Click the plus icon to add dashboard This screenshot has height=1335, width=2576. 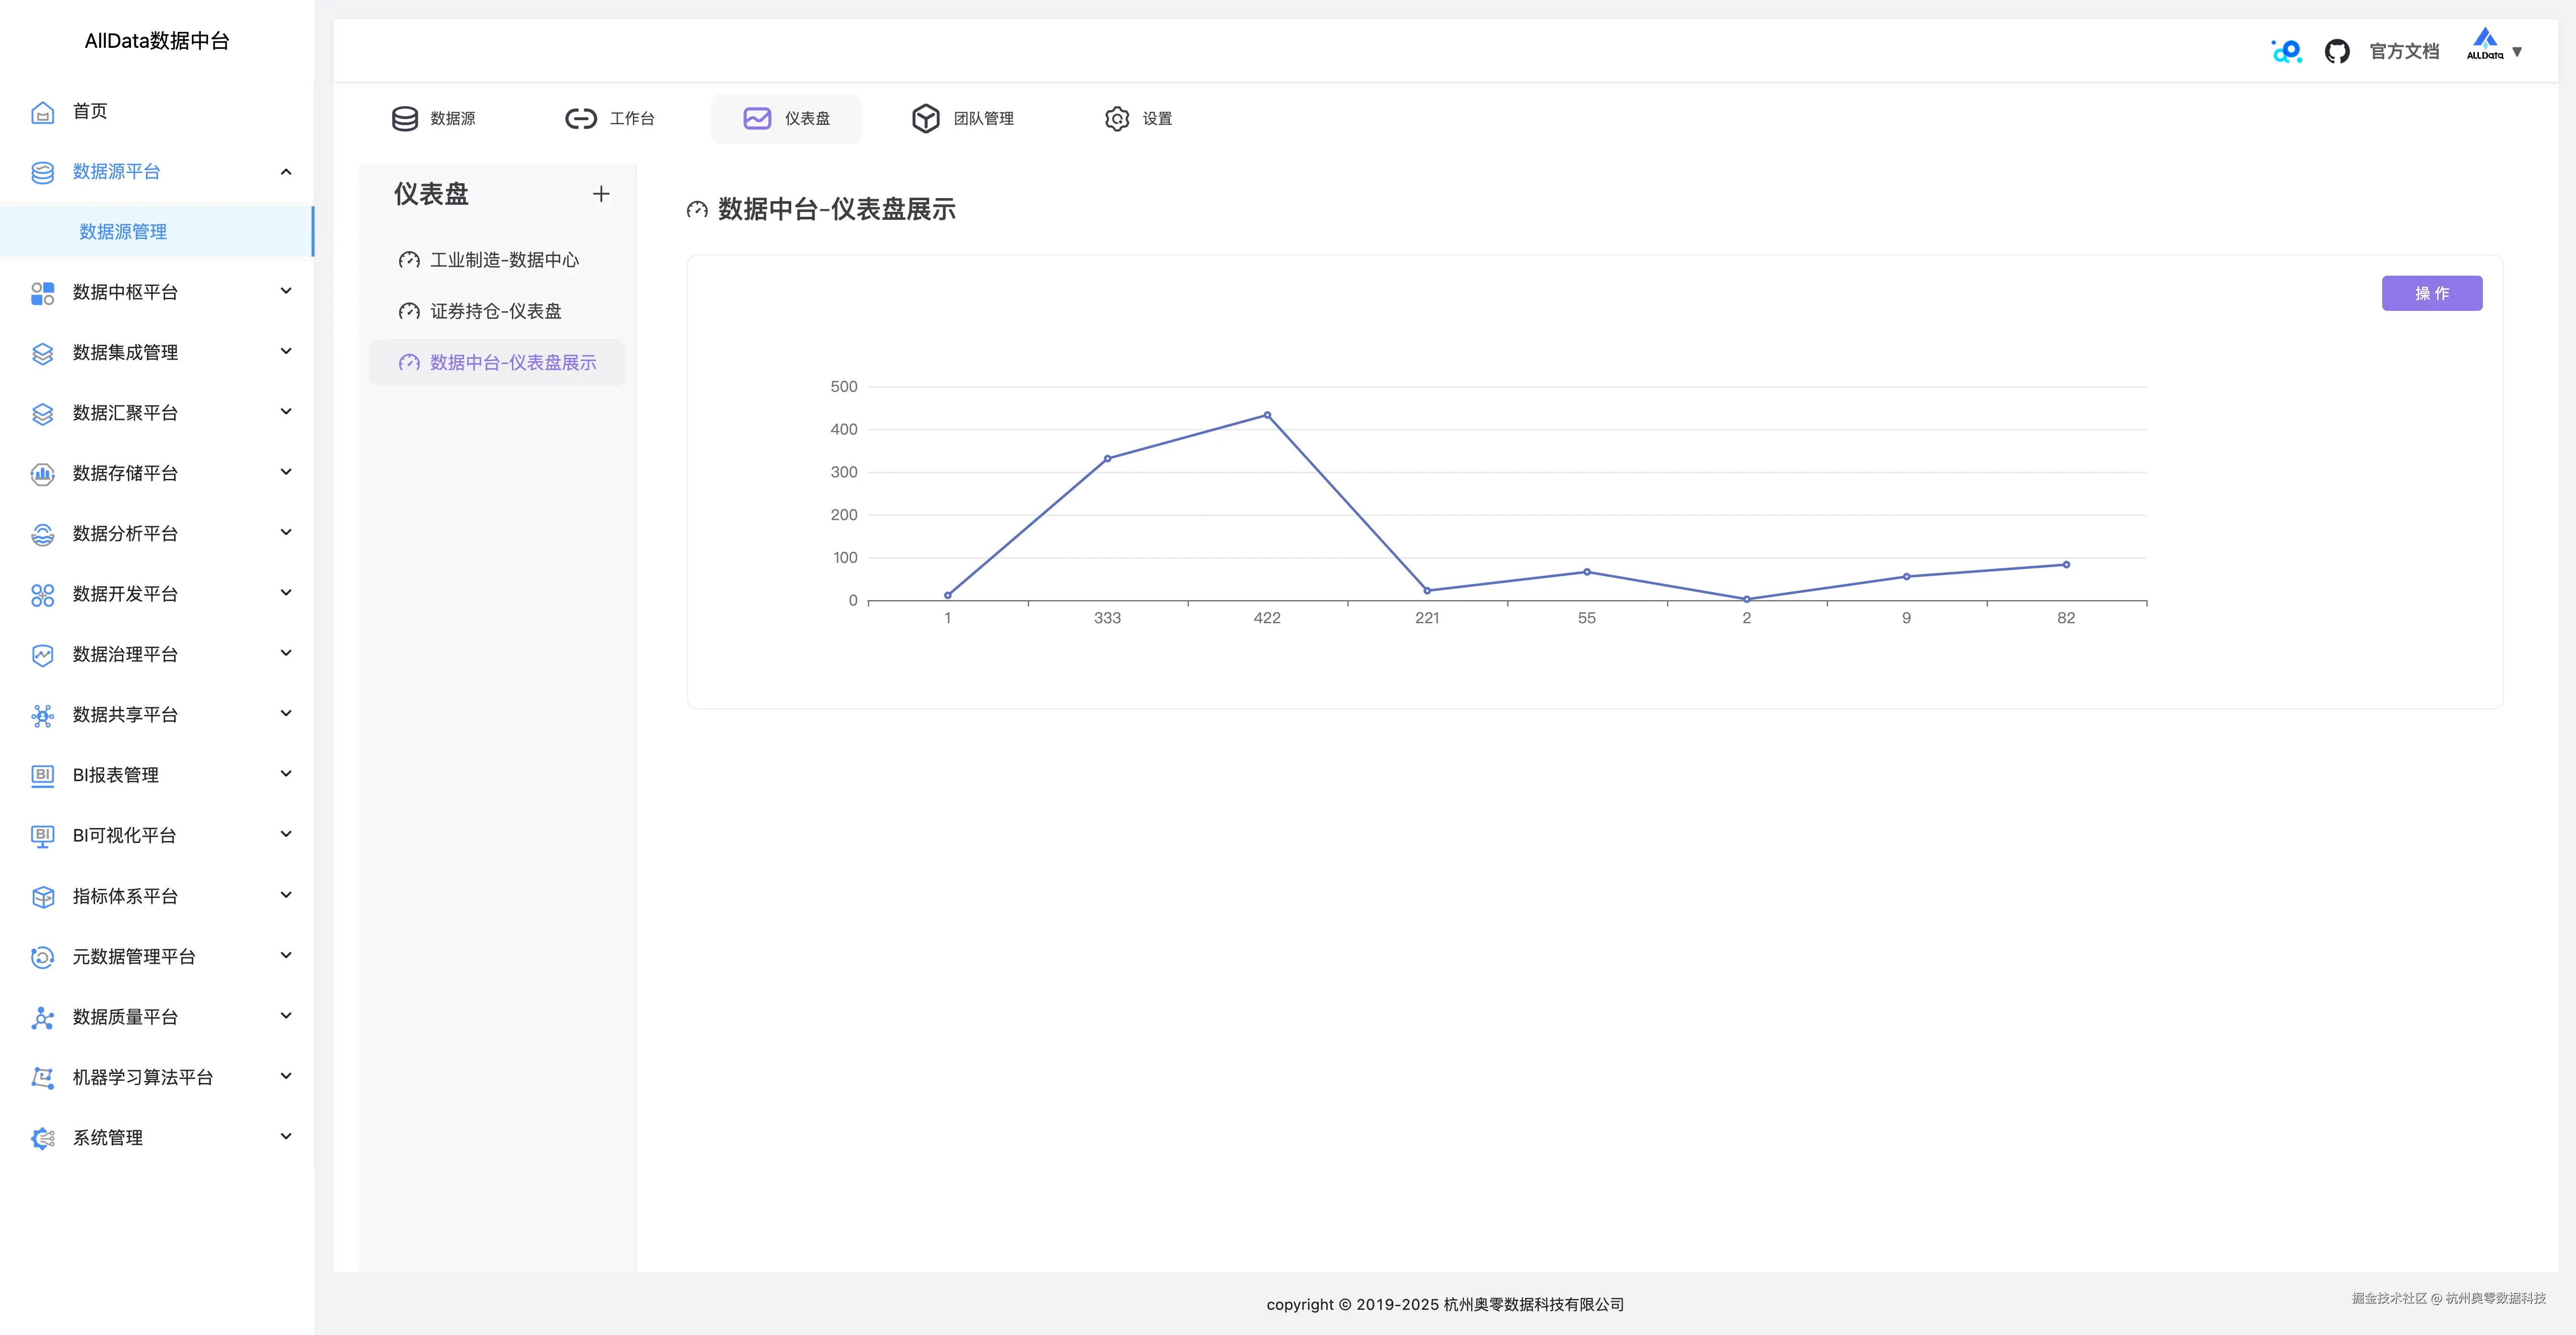[x=600, y=194]
